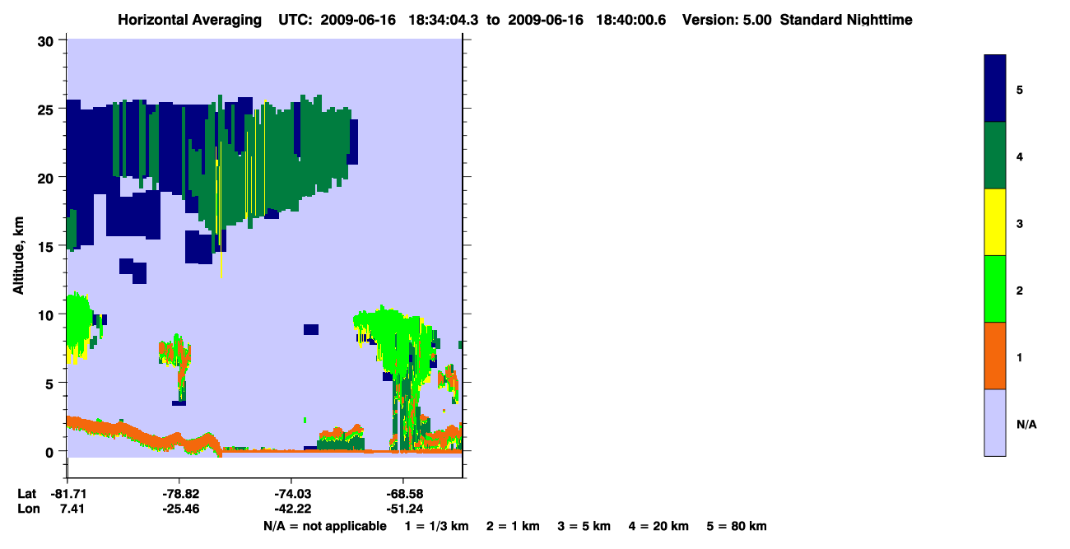Click the '10' altitude tick label

(x=47, y=314)
